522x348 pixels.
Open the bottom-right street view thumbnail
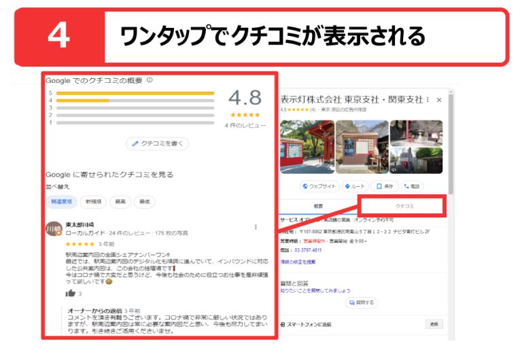pos(416,160)
